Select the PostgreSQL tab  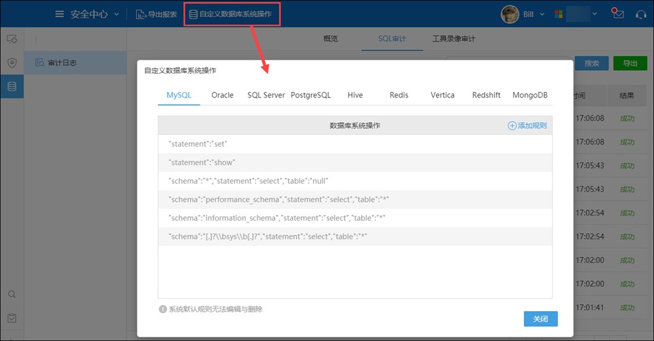click(311, 95)
